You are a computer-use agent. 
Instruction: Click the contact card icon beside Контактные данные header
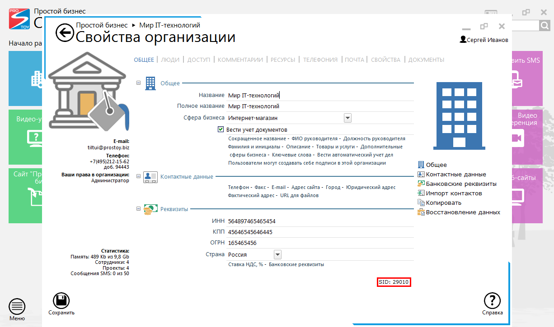[150, 177]
